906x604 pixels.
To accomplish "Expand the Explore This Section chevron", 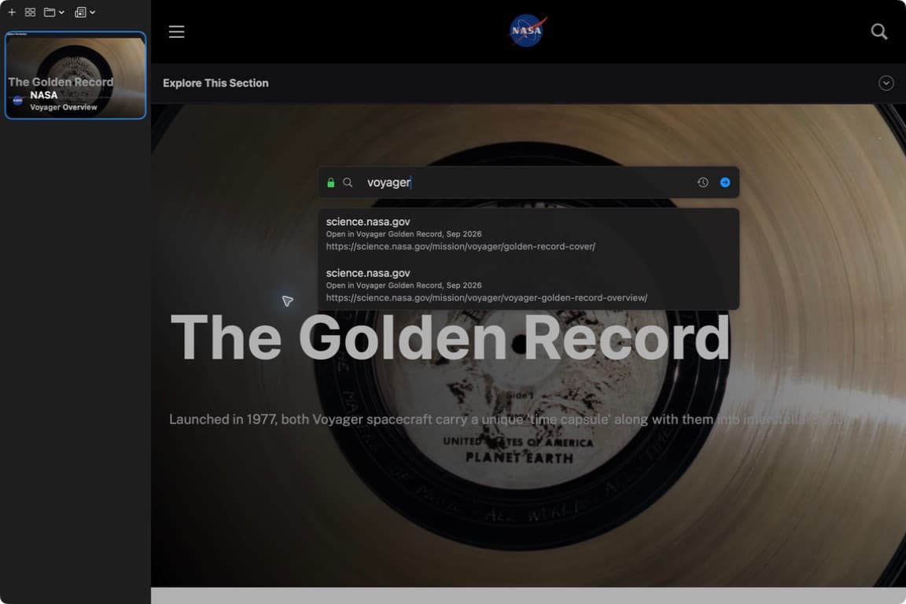I will click(886, 83).
